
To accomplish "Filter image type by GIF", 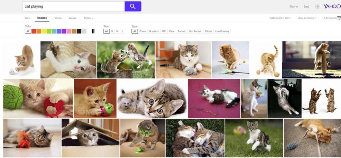I will pos(164,31).
